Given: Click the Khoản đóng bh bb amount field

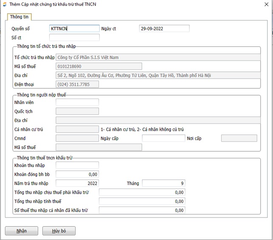Looking at the screenshot, I should click(77, 174).
